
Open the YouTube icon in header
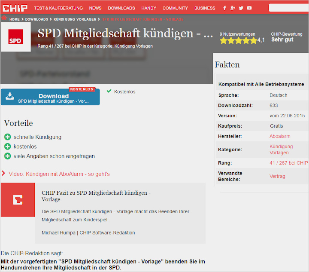pyautogui.click(x=249, y=8)
